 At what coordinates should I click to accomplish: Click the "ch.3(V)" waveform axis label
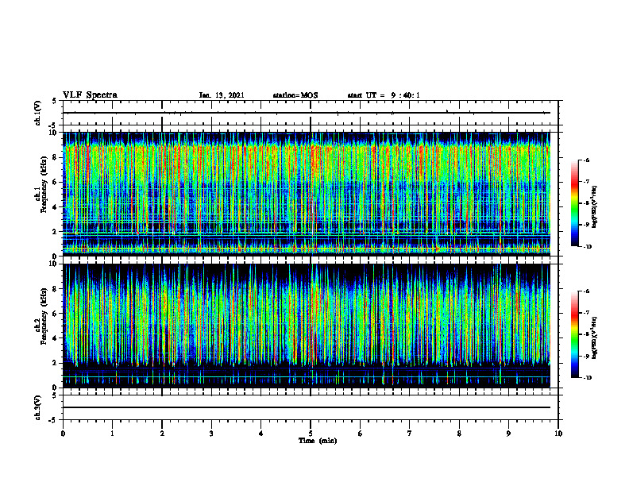pos(37,407)
